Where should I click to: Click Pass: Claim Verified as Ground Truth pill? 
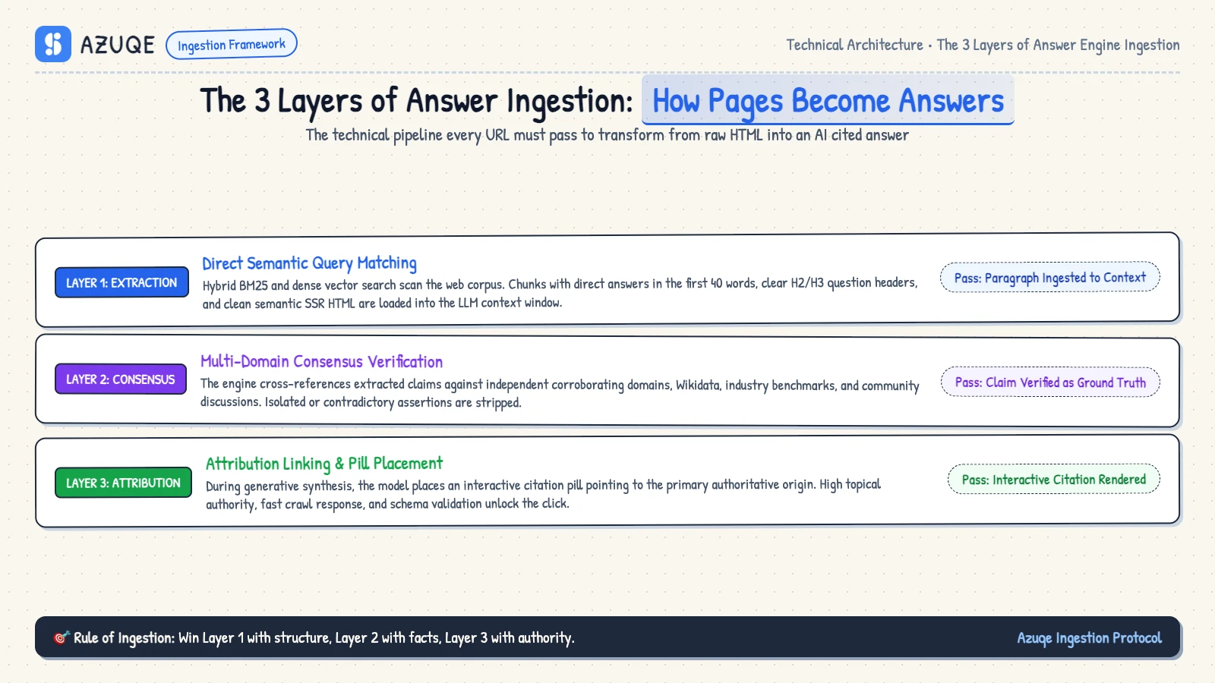(1050, 382)
